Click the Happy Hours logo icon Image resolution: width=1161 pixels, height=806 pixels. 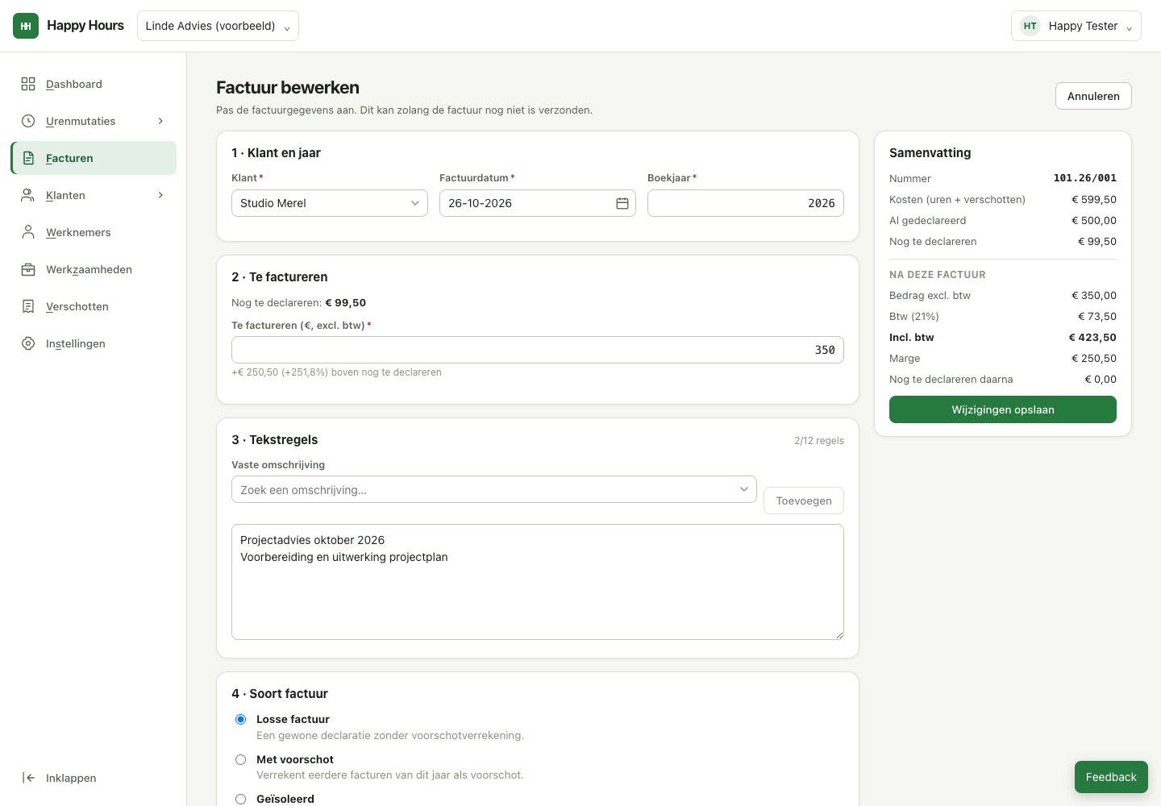point(26,26)
